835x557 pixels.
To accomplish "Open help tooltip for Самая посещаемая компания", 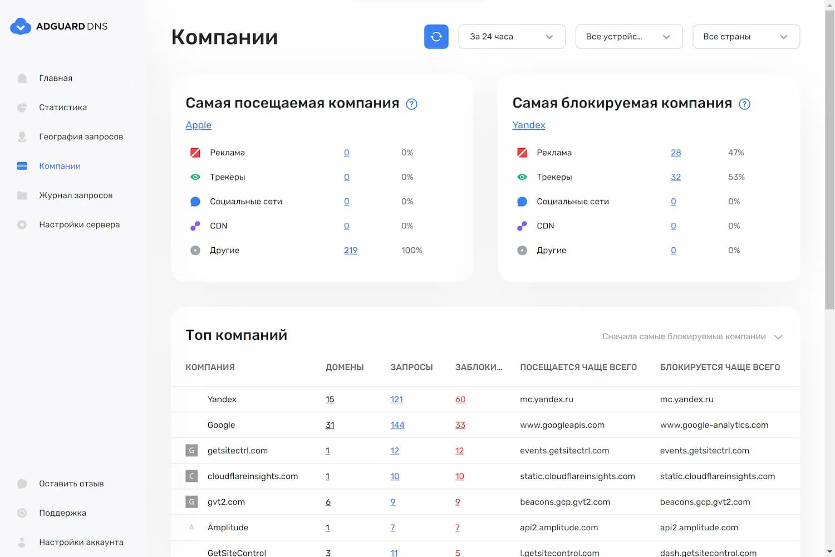I will pos(412,104).
